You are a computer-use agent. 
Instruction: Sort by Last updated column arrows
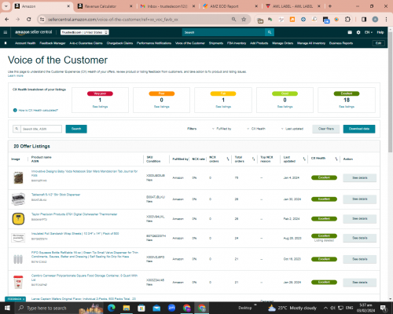304,159
